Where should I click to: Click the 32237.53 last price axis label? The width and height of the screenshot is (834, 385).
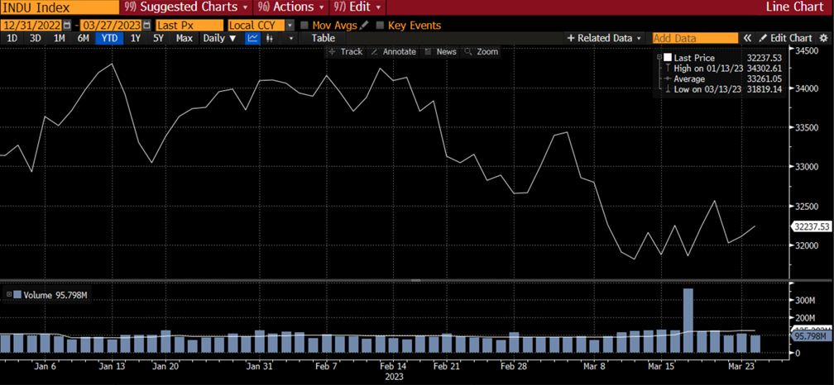(x=812, y=226)
